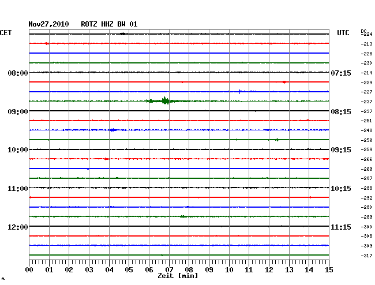Screen dimensions: 375x285
Task: Click the DC offset value -214
Action: (x=366, y=73)
